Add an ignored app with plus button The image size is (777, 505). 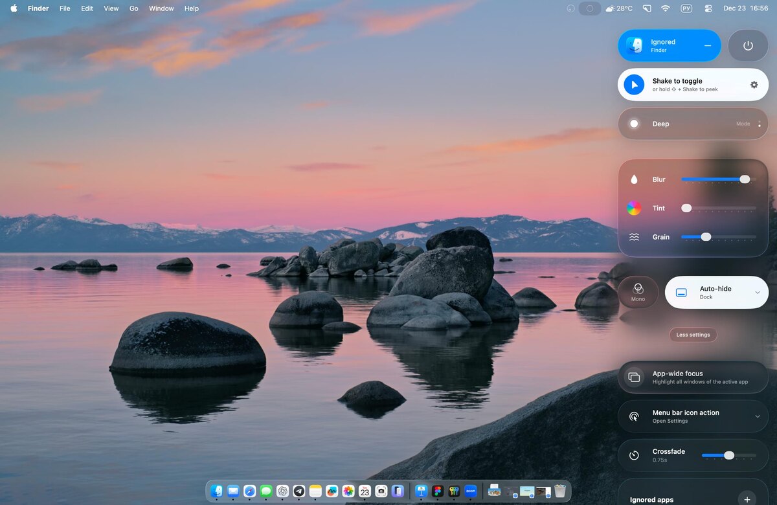747,499
